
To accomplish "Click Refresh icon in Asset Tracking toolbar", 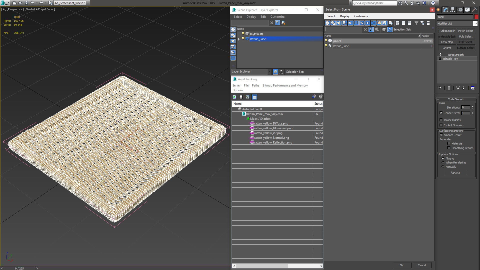I will point(234,97).
